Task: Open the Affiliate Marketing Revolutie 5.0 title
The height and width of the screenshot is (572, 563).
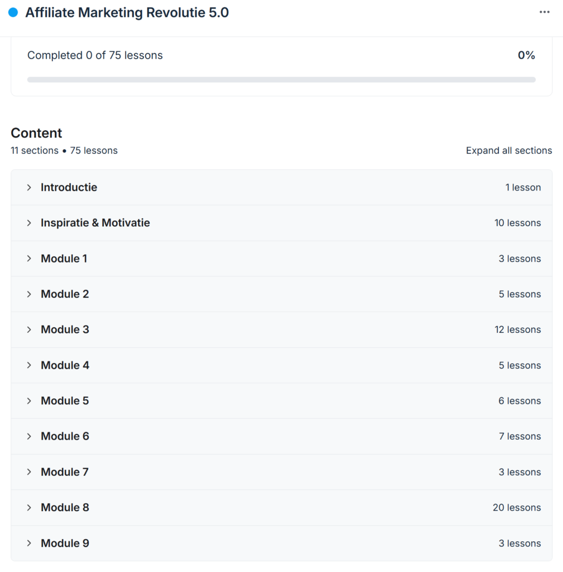Action: [x=127, y=12]
